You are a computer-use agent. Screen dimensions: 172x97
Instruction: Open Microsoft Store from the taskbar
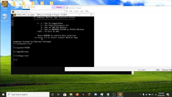[65, 95]
